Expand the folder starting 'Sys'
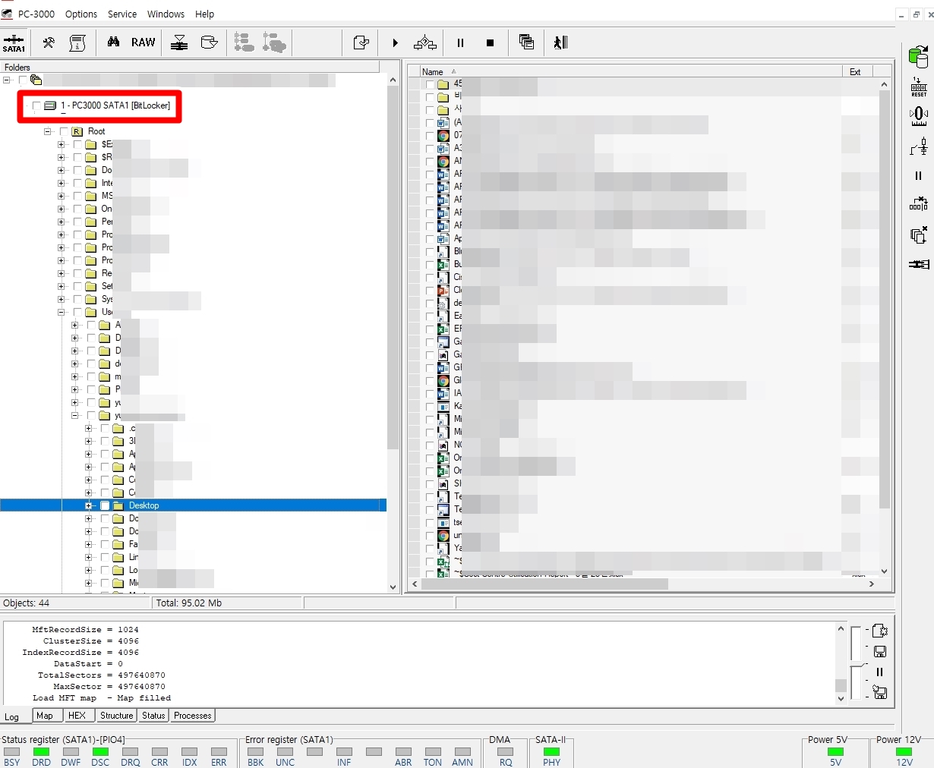The height and width of the screenshot is (768, 934). pyautogui.click(x=61, y=299)
